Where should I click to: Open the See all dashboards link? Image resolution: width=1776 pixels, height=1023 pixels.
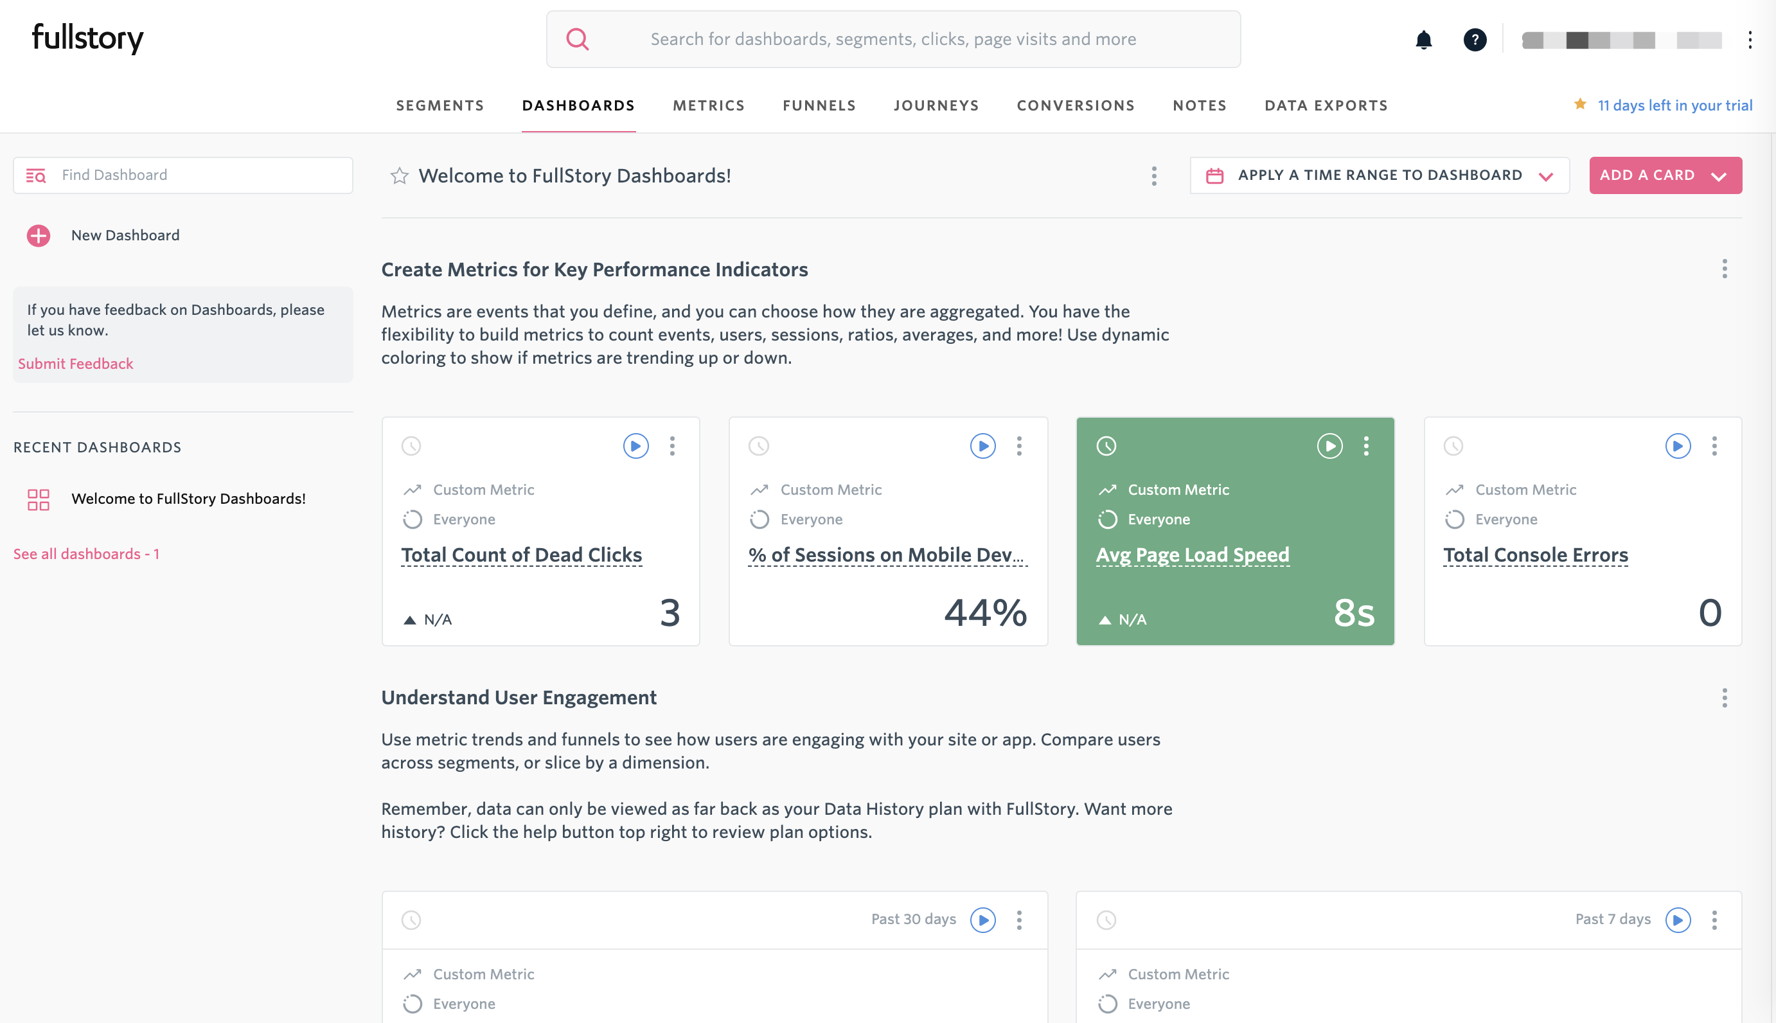pos(85,554)
